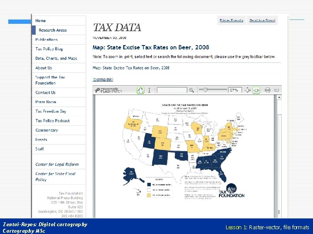Click the fit-page view icon
The image size is (313, 234).
coord(247,90)
